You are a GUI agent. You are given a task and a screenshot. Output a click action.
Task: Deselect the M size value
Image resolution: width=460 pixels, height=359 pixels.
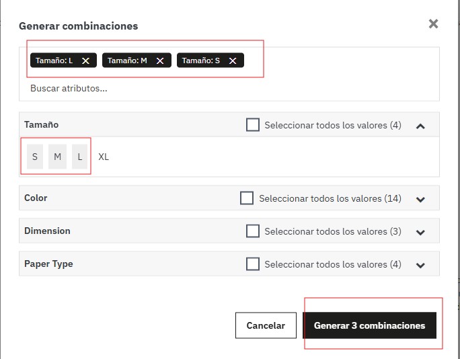click(x=58, y=157)
